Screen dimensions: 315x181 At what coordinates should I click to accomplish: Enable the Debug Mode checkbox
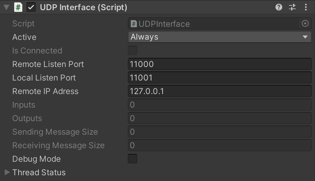pyautogui.click(x=132, y=159)
